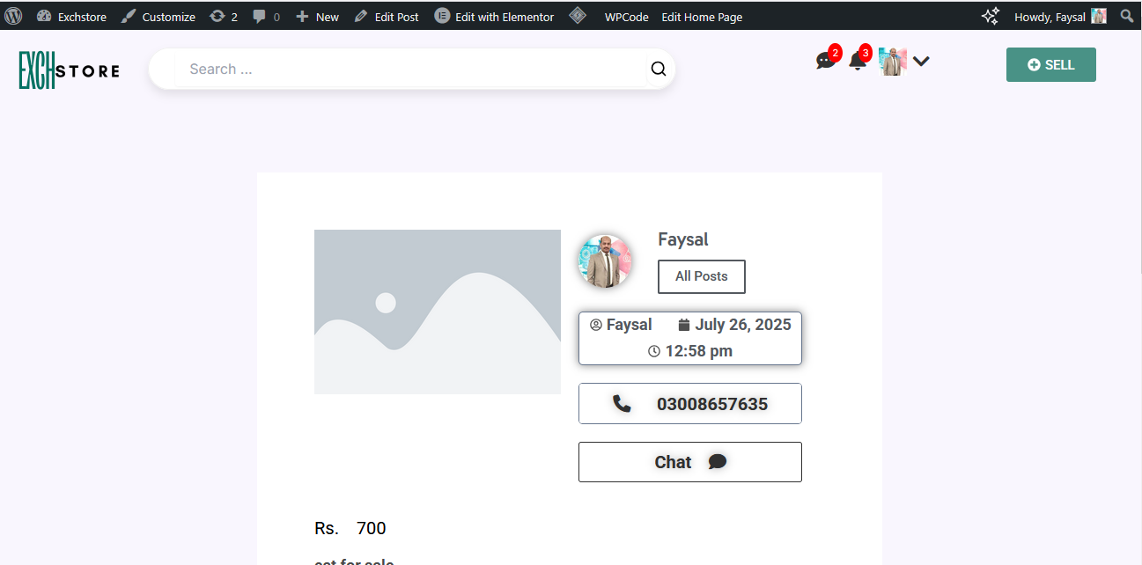Click the All Posts button
This screenshot has width=1142, height=565.
click(x=701, y=276)
